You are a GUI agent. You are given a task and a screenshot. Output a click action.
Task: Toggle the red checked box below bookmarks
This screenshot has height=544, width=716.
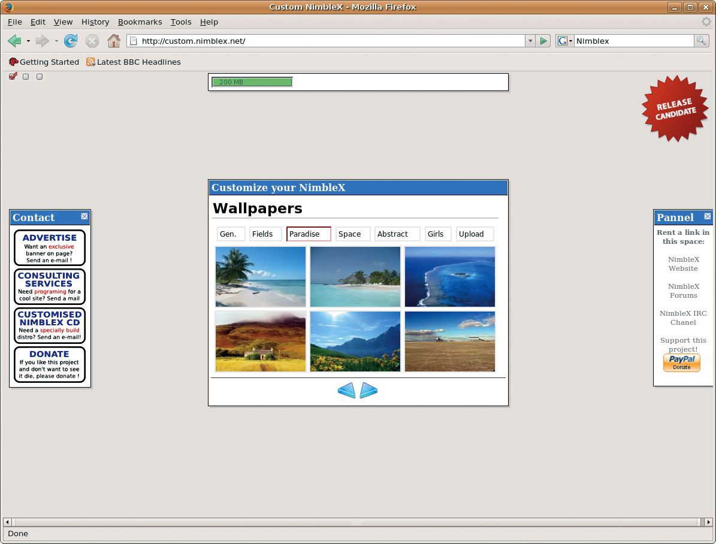[x=13, y=77]
